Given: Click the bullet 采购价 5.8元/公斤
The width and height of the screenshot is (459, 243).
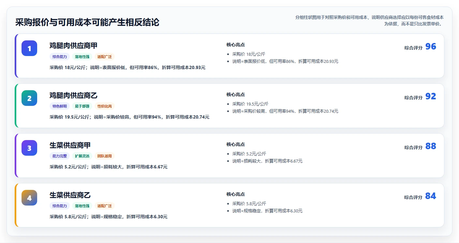Looking at the screenshot, I should pyautogui.click(x=249, y=204).
